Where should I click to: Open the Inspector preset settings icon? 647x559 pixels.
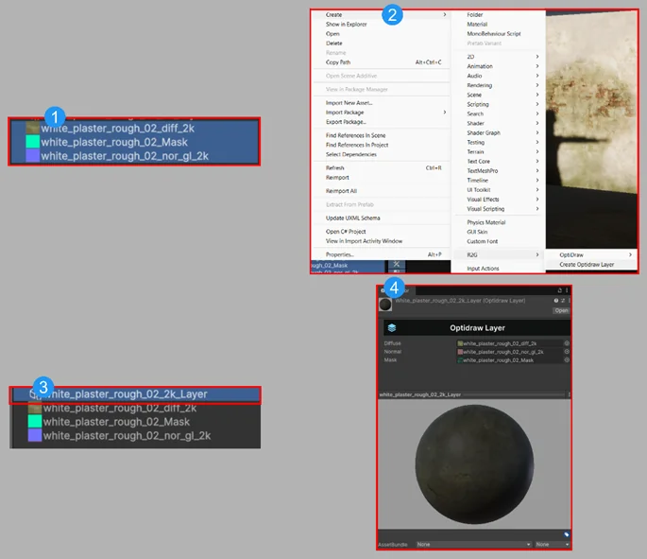[x=563, y=301]
